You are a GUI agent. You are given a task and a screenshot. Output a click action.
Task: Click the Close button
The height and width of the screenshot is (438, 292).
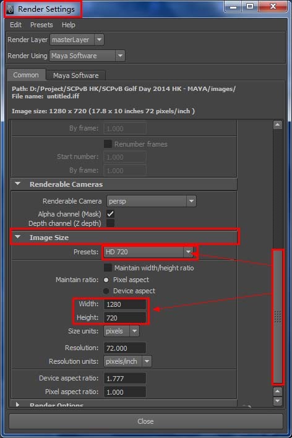click(145, 421)
